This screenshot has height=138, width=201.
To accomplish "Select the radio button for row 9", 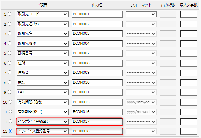I will point(10,92).
